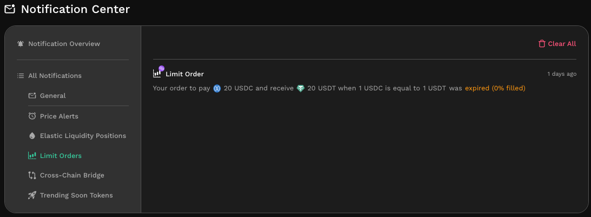The width and height of the screenshot is (591, 217).
Task: Click the list icon next to All Notifications
Action: point(21,76)
